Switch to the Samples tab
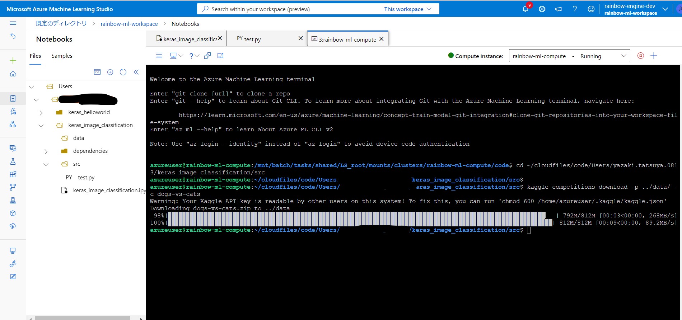Screen dimensions: 682x320 point(62,56)
